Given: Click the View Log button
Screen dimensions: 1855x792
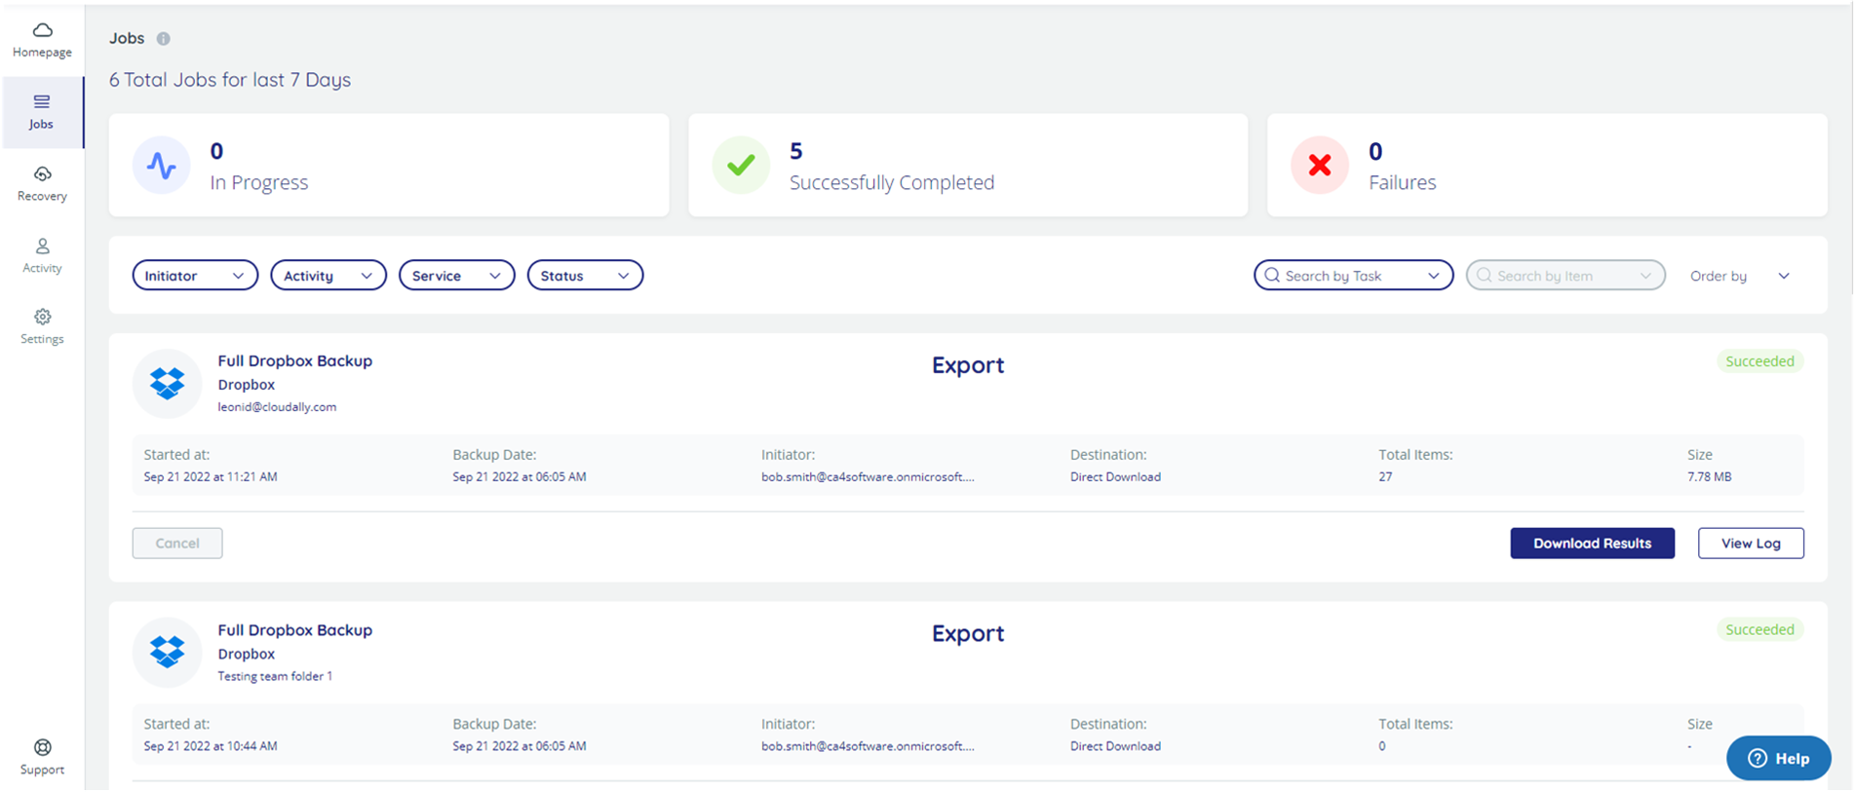Looking at the screenshot, I should point(1751,544).
